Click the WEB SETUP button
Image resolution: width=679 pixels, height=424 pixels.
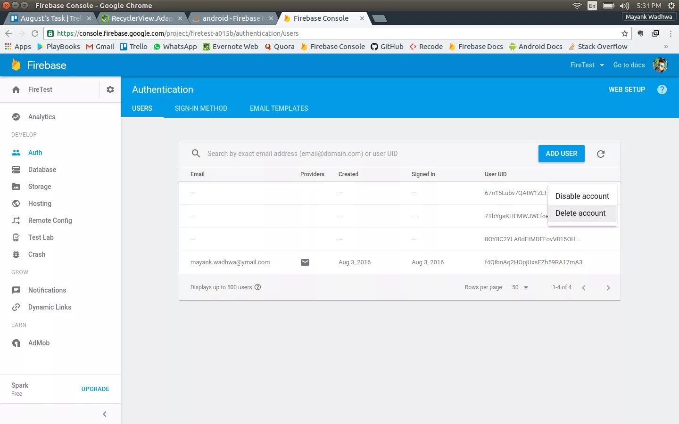click(x=627, y=90)
